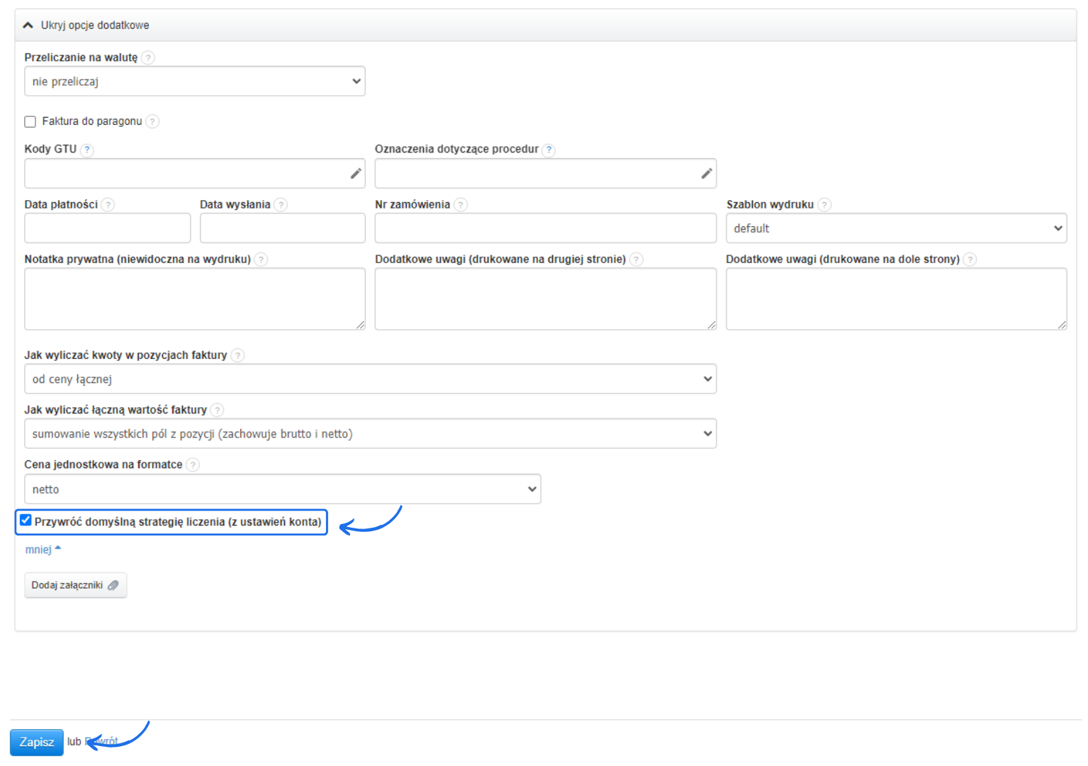Viewport: 1088px width, 766px height.
Task: Click help icon next to Szablon wydruku
Action: pos(824,205)
